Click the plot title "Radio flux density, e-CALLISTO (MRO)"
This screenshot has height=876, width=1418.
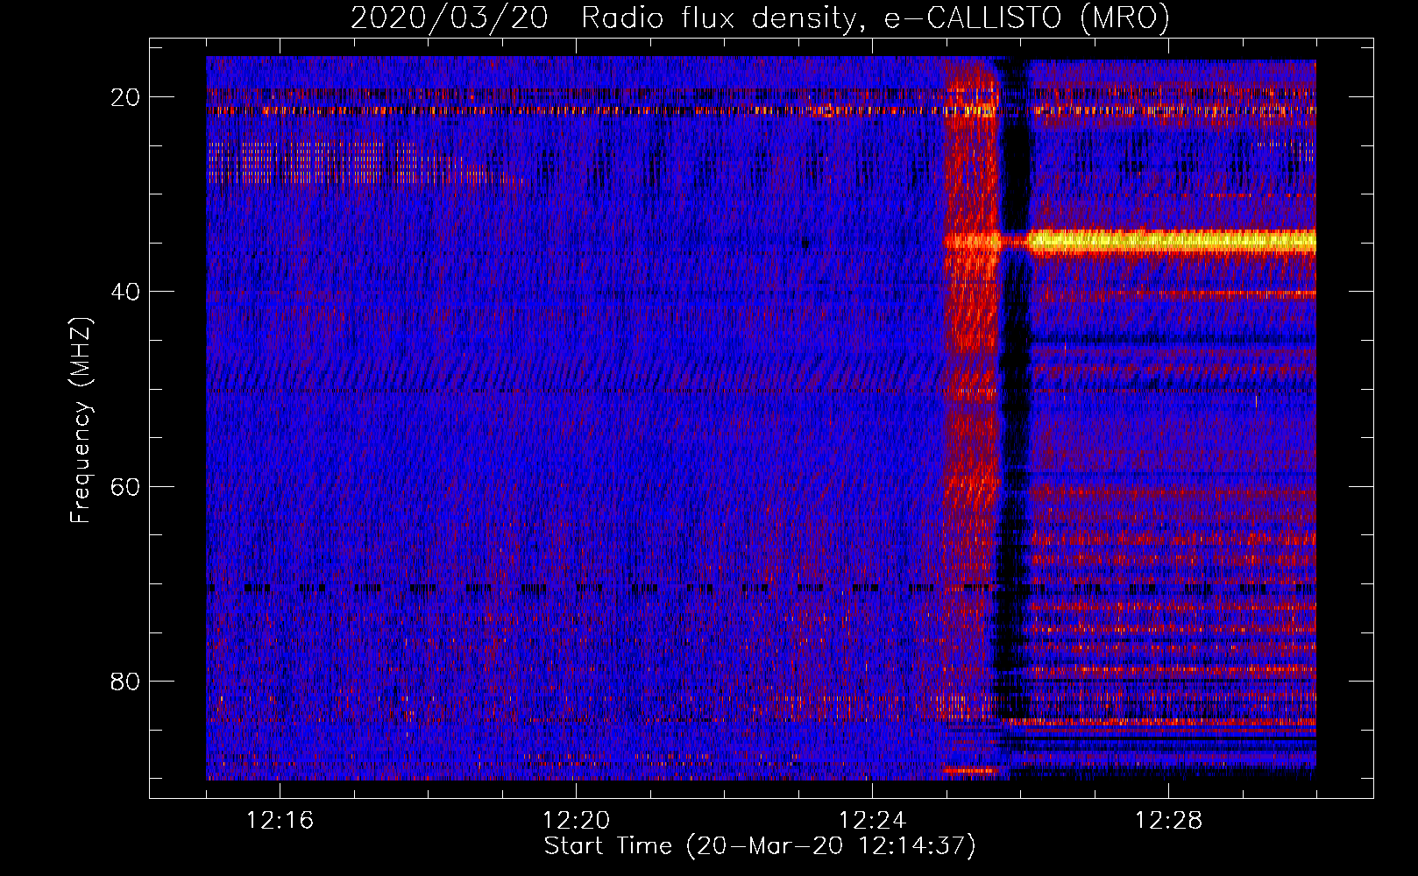tap(876, 18)
